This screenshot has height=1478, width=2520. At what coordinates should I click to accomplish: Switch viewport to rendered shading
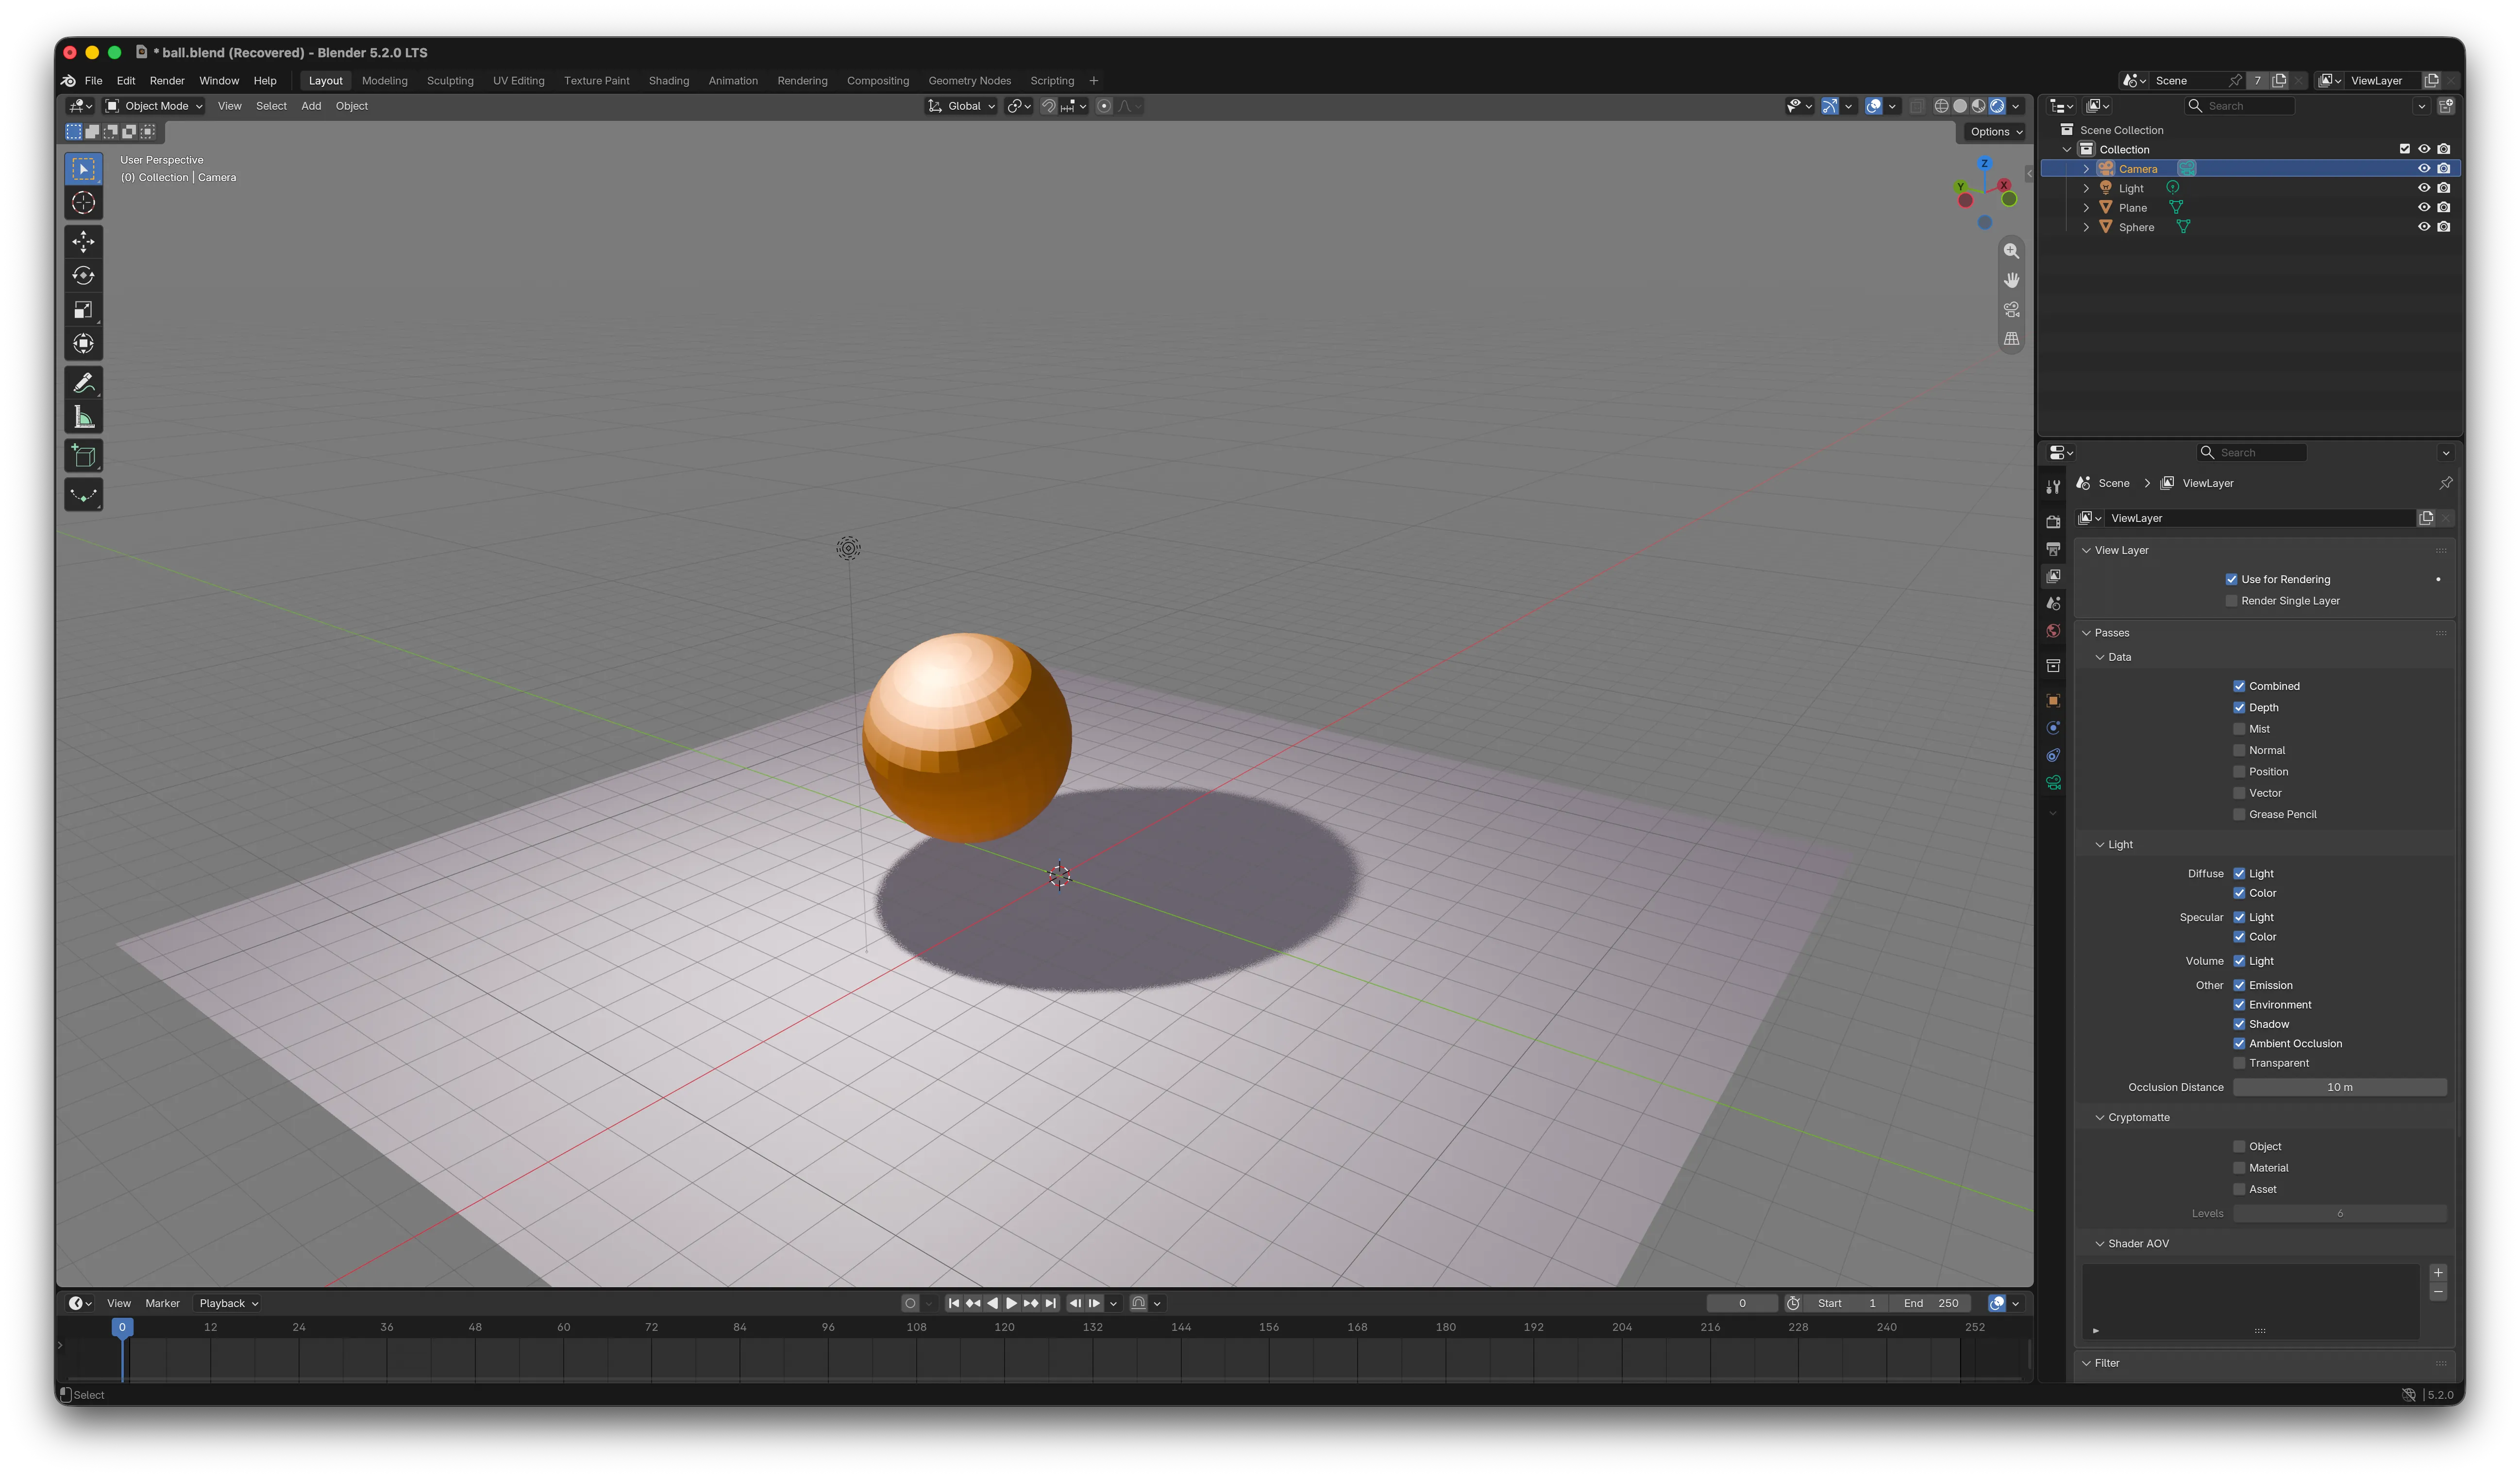tap(1997, 106)
